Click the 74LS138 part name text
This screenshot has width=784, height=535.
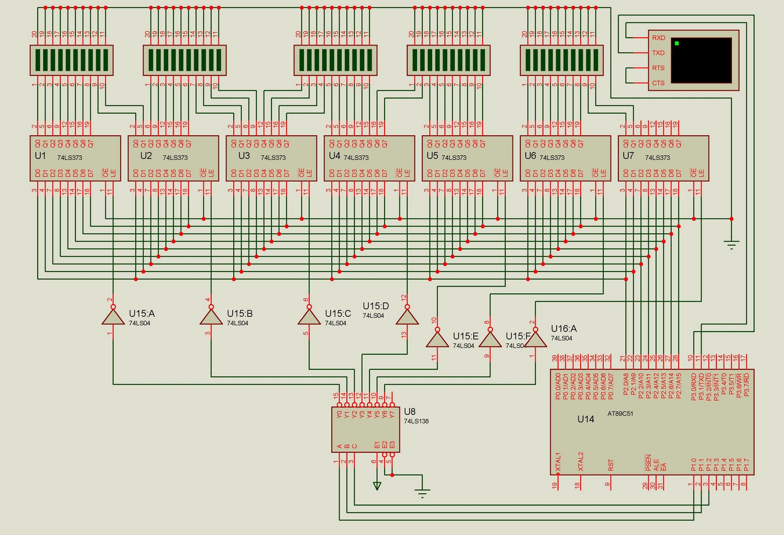point(416,421)
